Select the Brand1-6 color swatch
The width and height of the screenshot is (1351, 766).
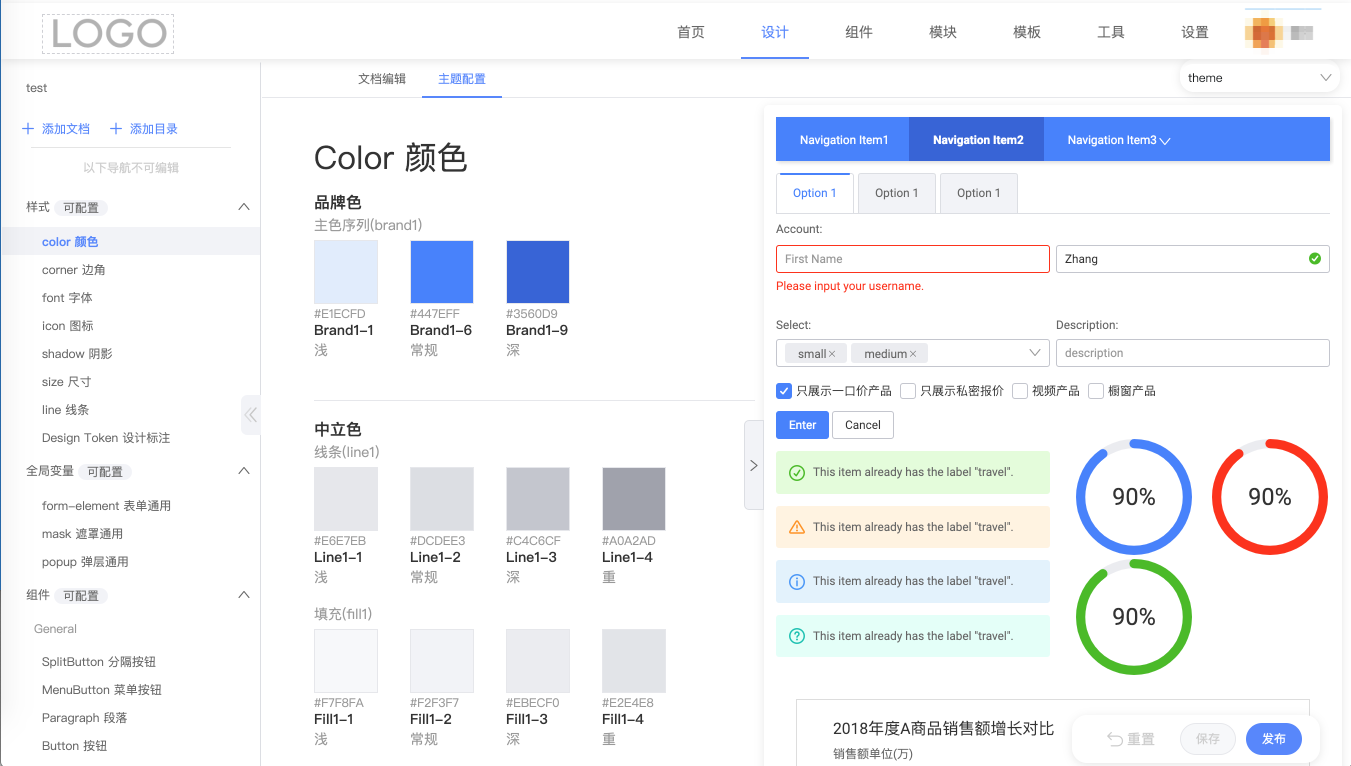point(441,271)
